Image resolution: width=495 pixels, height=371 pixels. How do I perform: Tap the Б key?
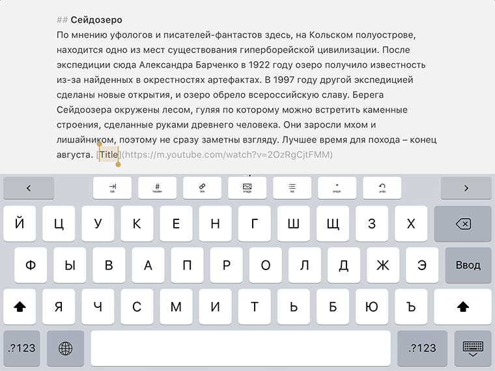(x=333, y=307)
